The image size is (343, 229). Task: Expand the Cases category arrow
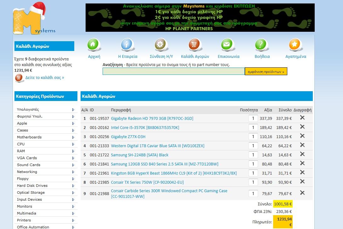pos(73,130)
